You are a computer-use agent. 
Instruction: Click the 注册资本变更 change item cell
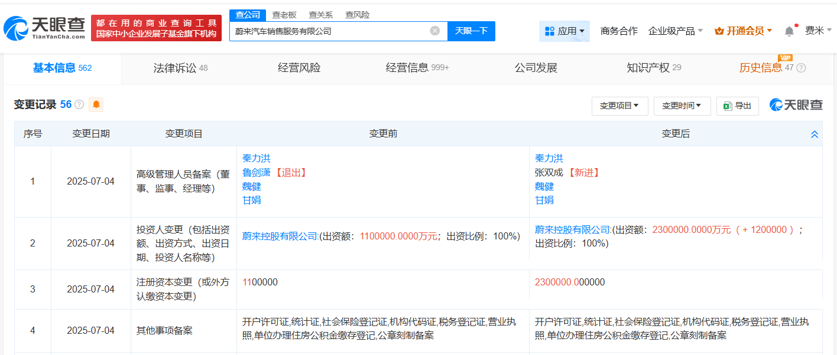183,290
